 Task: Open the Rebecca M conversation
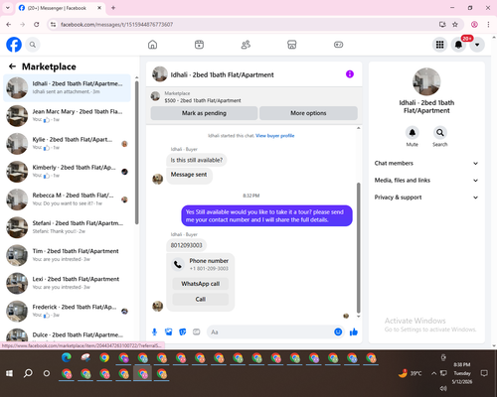tap(67, 199)
